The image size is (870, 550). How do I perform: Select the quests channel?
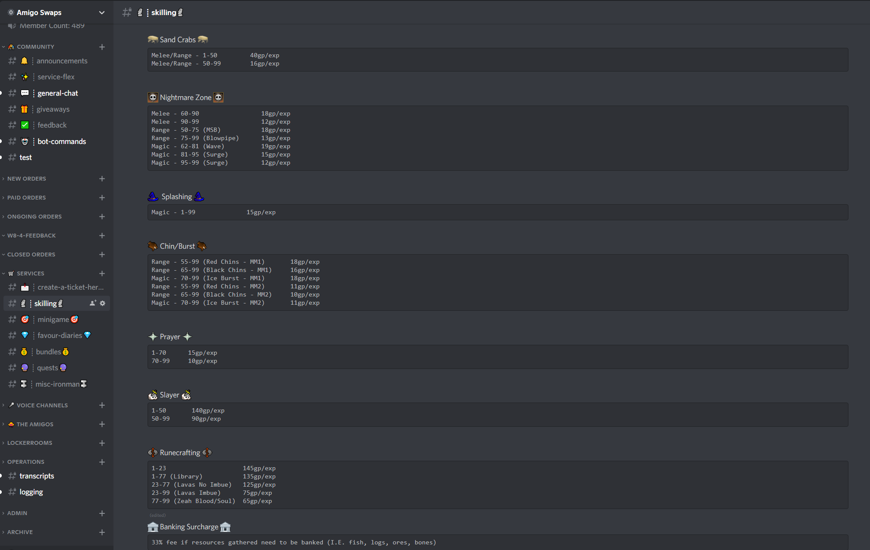[x=47, y=368]
